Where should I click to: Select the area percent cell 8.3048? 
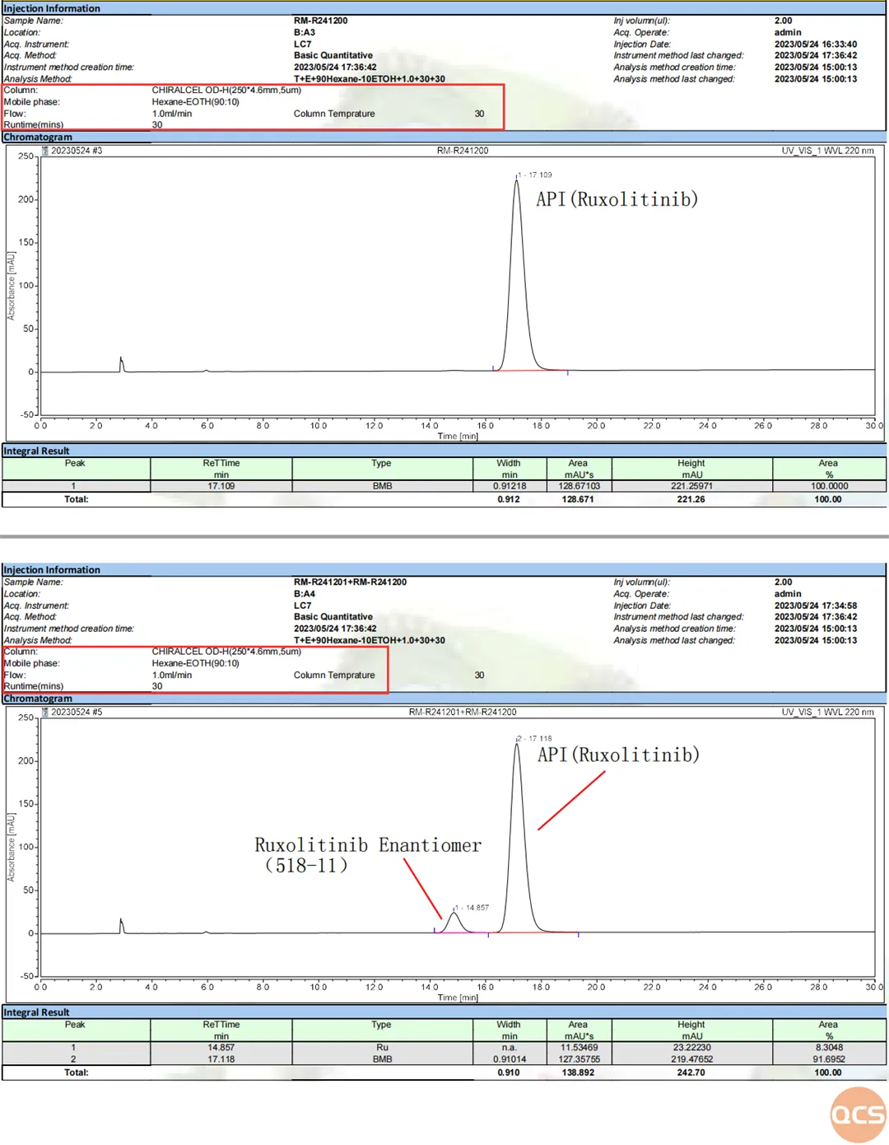(829, 1048)
